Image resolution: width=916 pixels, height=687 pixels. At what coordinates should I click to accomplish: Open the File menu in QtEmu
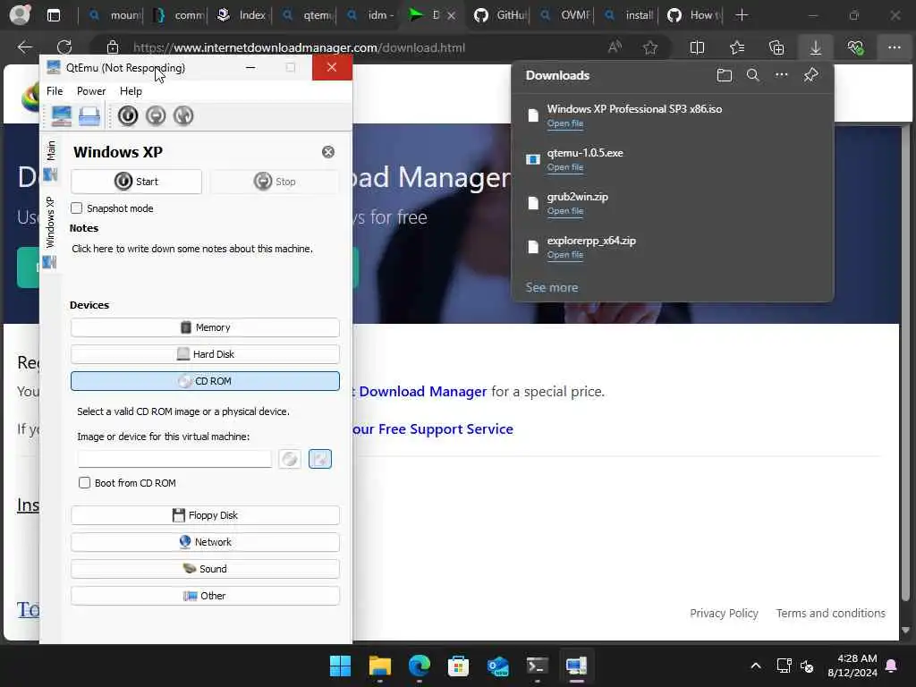[55, 91]
